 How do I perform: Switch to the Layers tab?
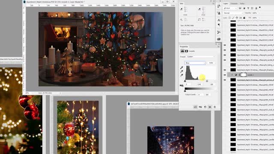pyautogui.click(x=226, y=3)
